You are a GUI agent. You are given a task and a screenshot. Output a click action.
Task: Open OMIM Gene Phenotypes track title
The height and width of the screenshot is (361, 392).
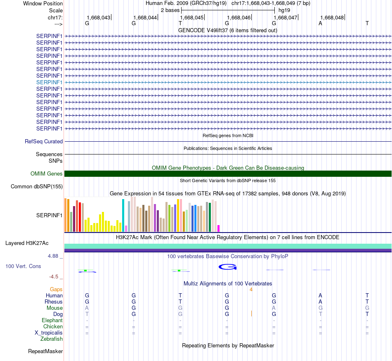coord(228,168)
